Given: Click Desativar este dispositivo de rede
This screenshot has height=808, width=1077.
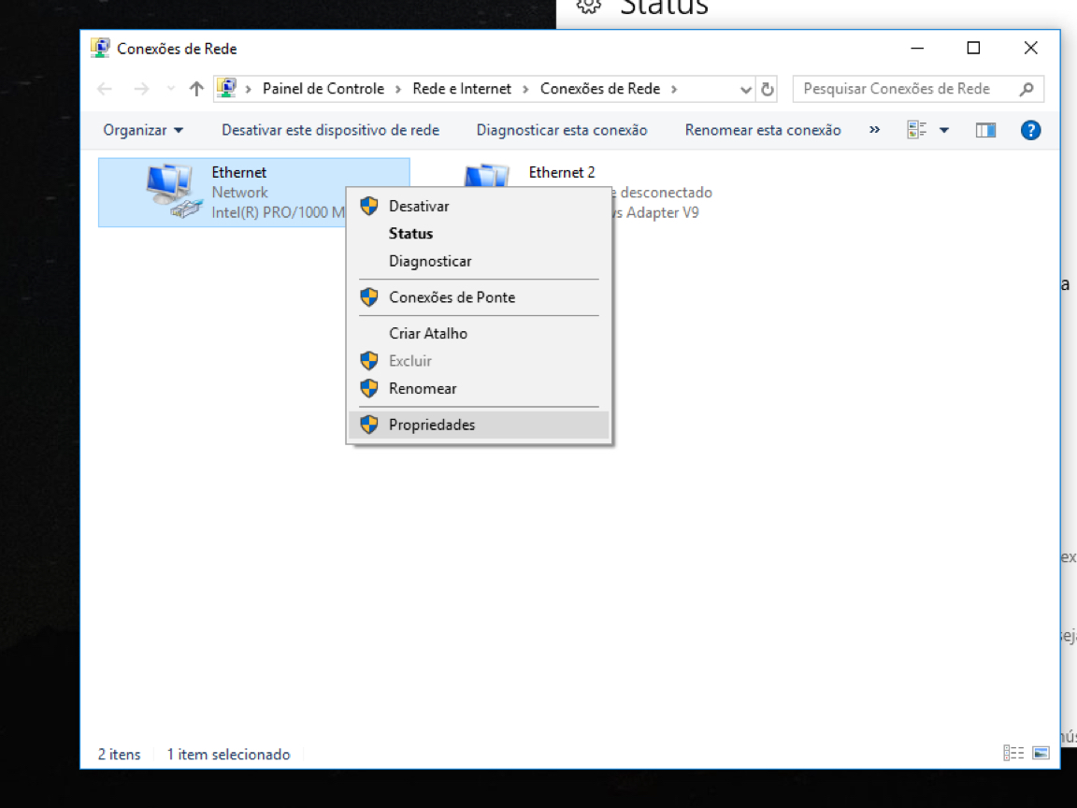Looking at the screenshot, I should pos(330,130).
